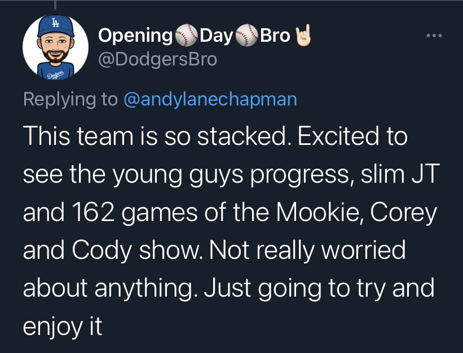Image resolution: width=463 pixels, height=353 pixels.
Task: Click the @DodgersBro handle
Action: (x=158, y=59)
